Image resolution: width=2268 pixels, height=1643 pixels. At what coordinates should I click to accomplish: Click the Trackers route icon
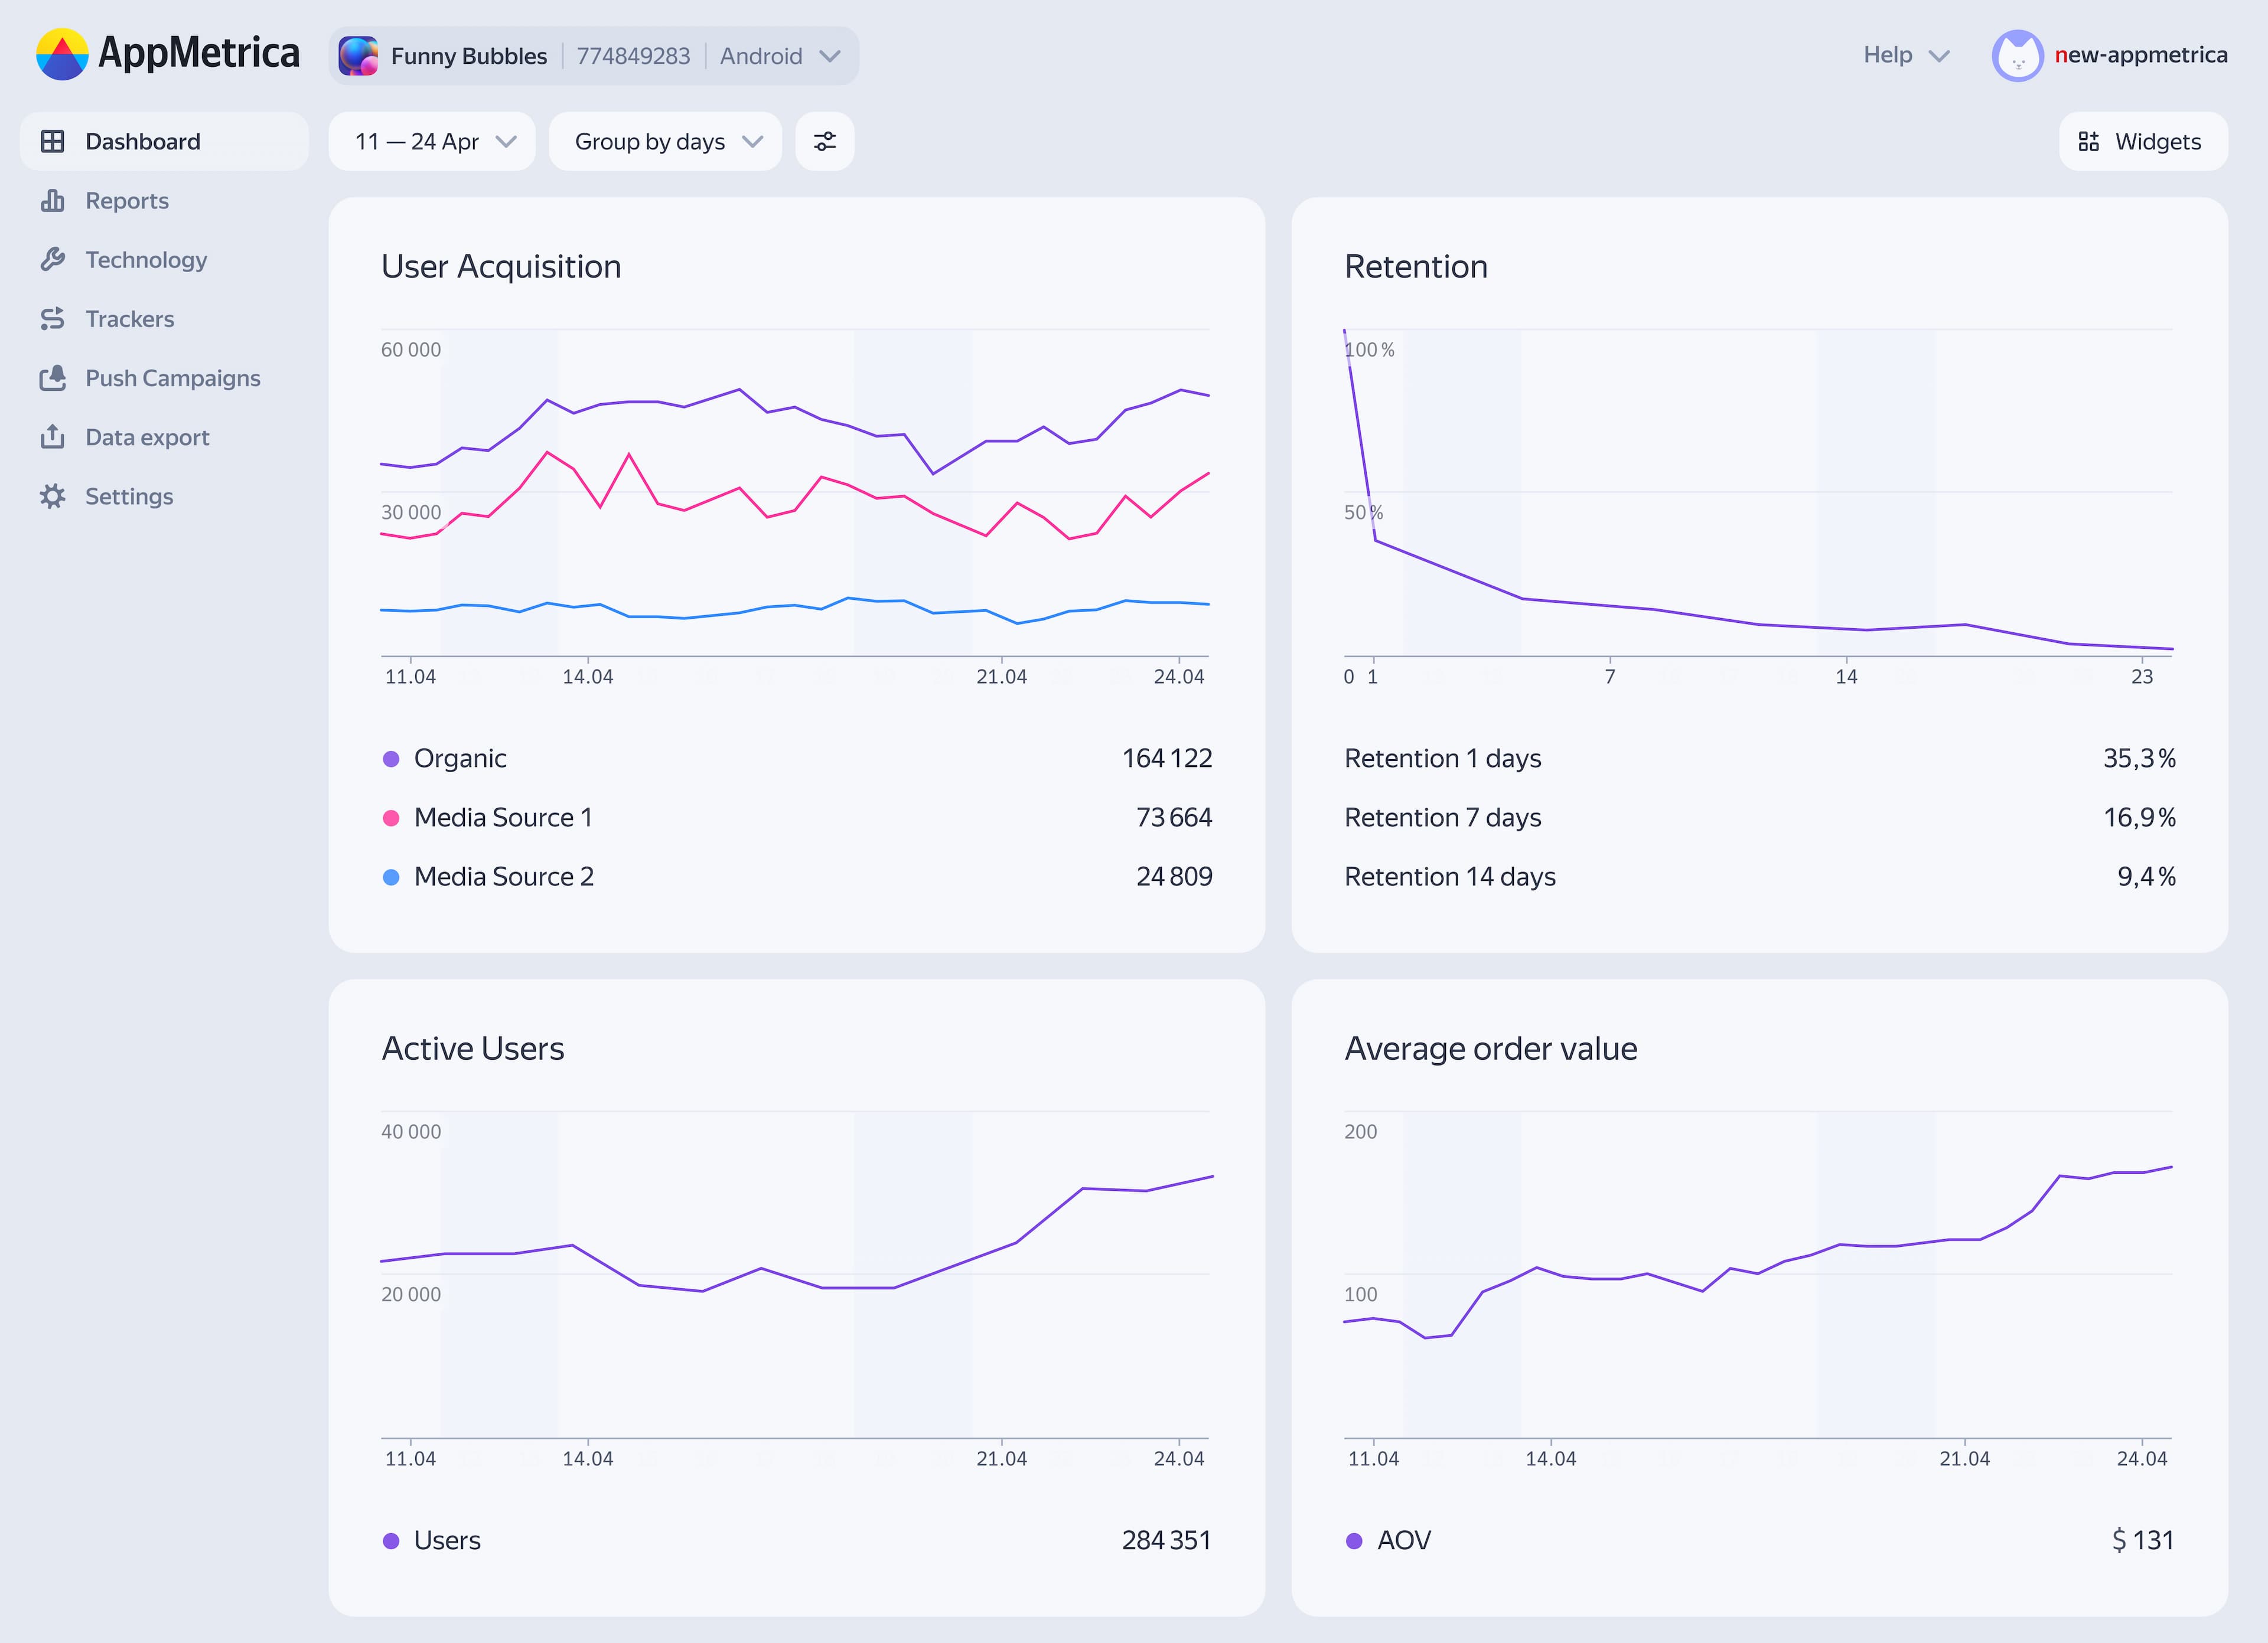tap(52, 319)
